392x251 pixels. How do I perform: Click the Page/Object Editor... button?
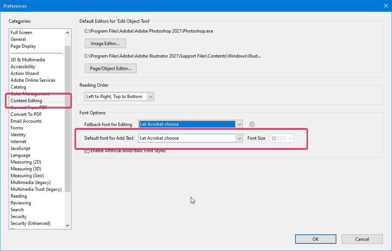pyautogui.click(x=110, y=68)
